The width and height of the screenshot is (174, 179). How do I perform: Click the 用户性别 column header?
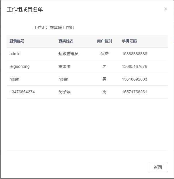pyautogui.click(x=104, y=41)
